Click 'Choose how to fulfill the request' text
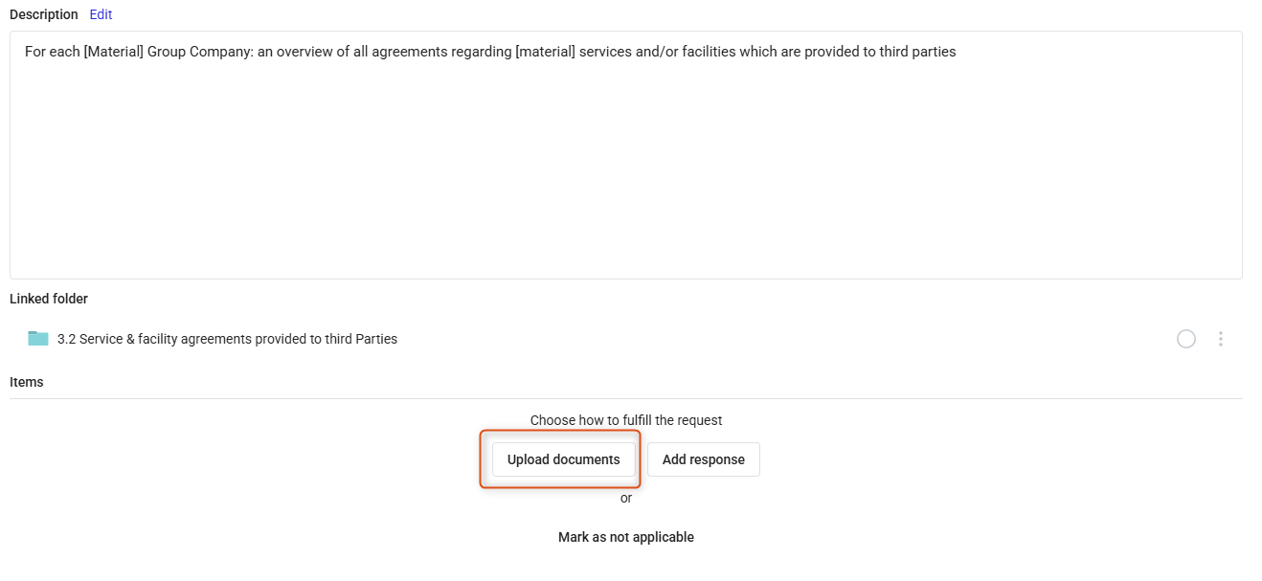This screenshot has height=581, width=1262. (x=626, y=420)
